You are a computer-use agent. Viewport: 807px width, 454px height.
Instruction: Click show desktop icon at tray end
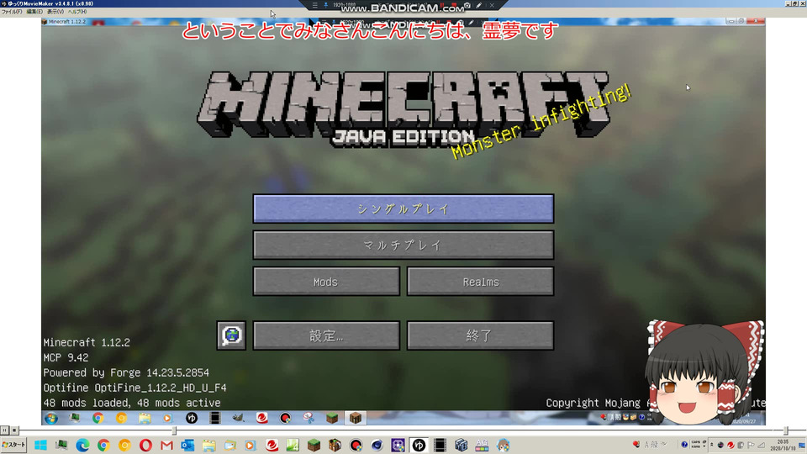point(802,446)
